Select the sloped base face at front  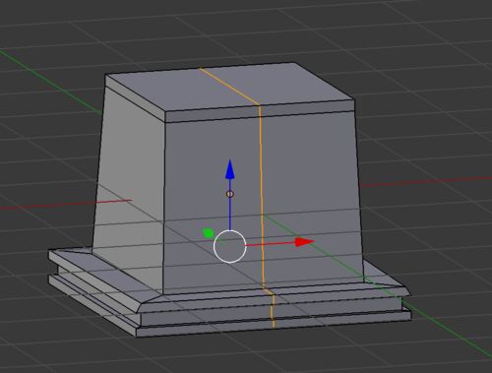(273, 296)
